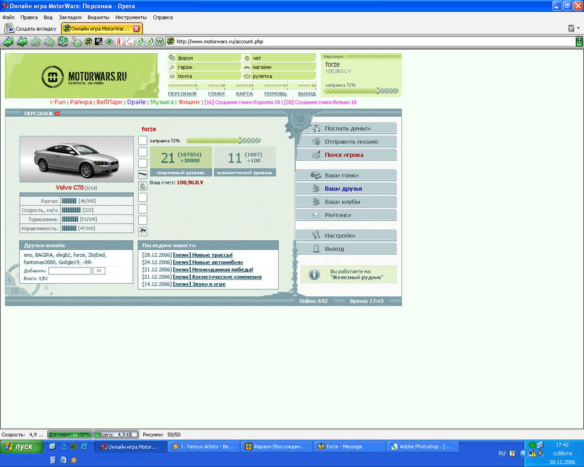Click the Volvo C70 car picture
This screenshot has width=584, height=467.
point(77,159)
